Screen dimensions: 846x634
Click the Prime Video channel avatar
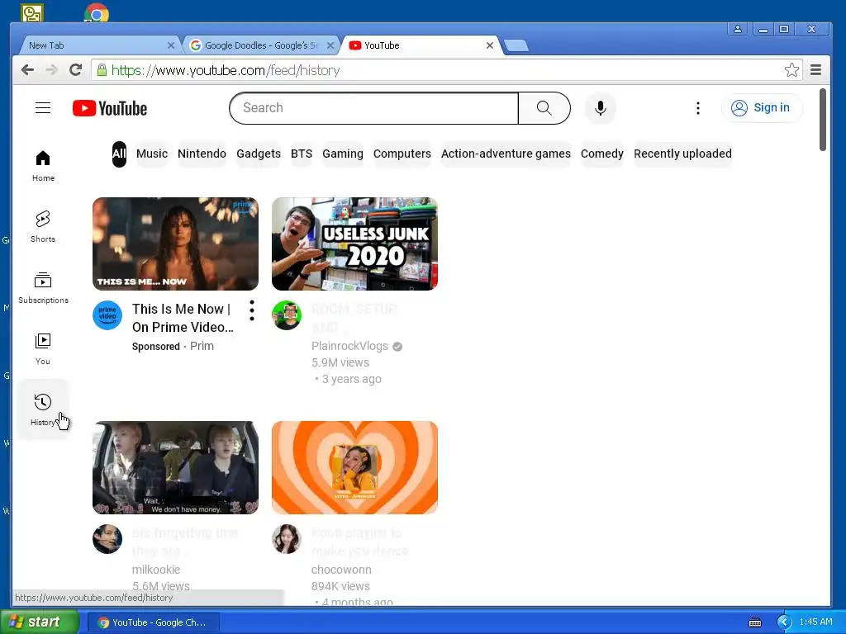(107, 315)
